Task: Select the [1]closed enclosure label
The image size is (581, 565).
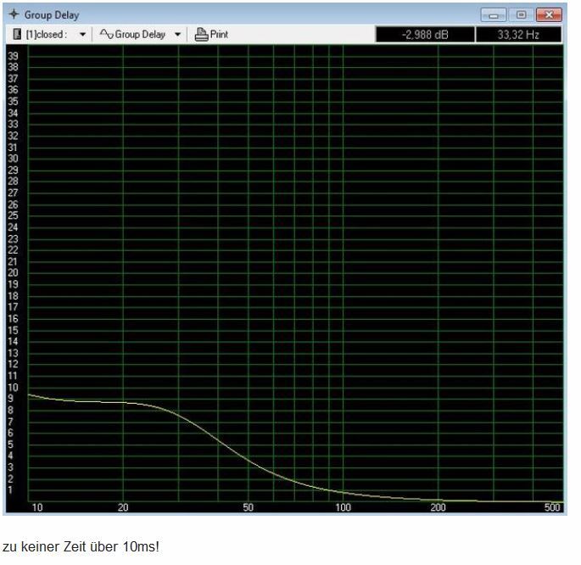Action: coord(47,35)
